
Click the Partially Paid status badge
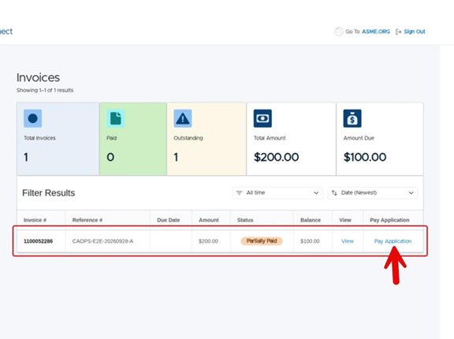point(262,241)
